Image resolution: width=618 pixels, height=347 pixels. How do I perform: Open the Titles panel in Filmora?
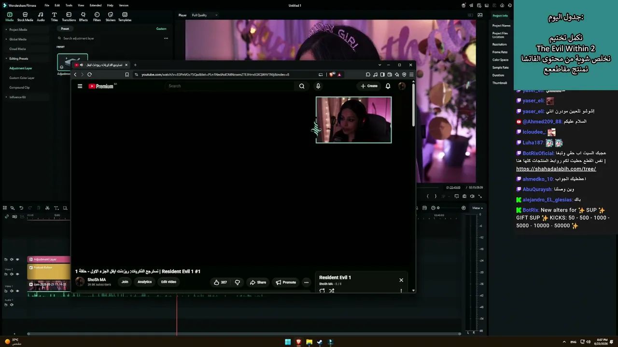pos(54,17)
